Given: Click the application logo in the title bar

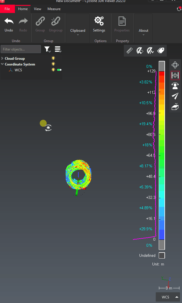Looking at the screenshot, I should pos(2,1).
